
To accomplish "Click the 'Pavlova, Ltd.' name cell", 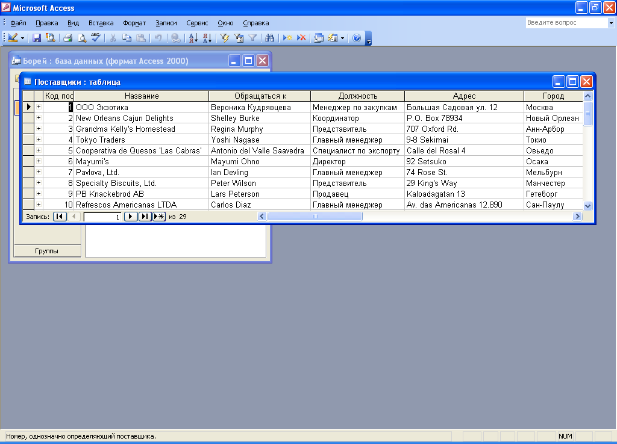I will tap(141, 172).
